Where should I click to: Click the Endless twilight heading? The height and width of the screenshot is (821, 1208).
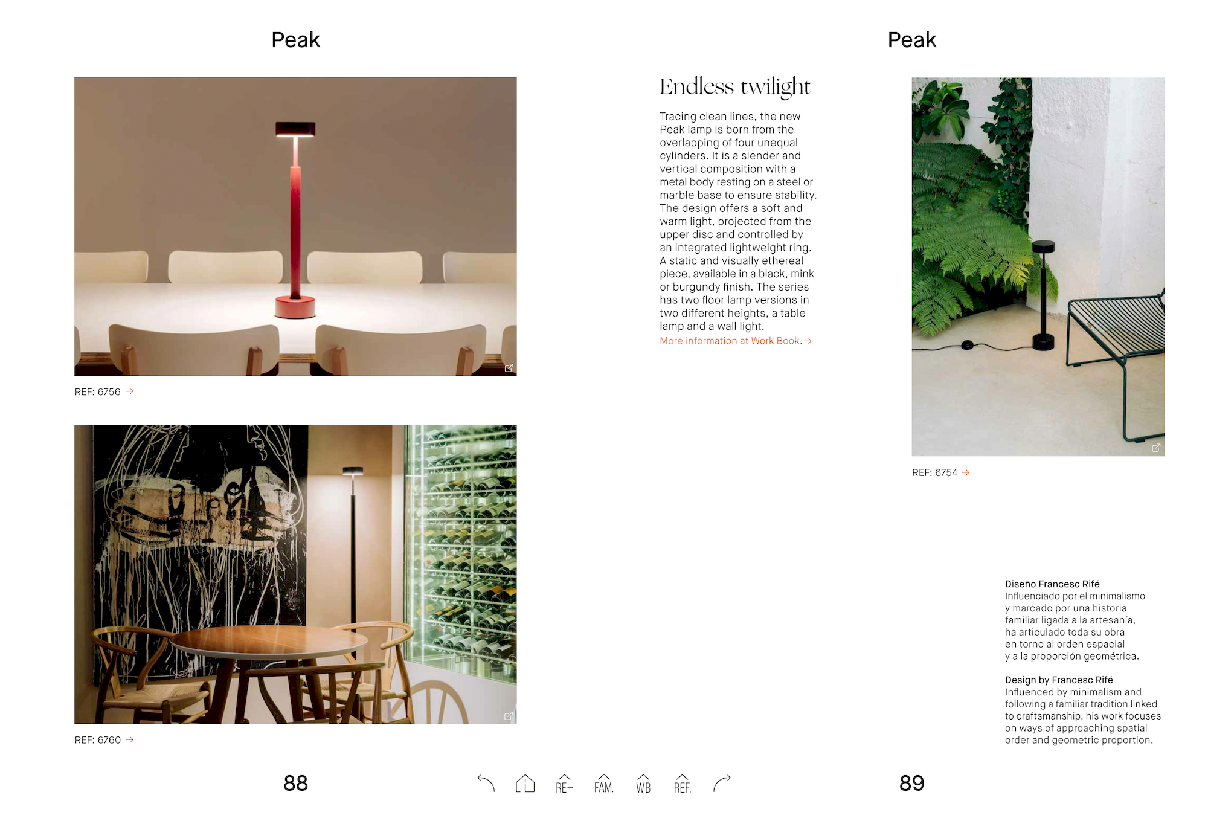(734, 86)
